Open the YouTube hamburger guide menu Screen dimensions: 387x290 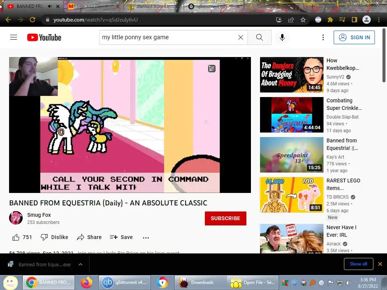coord(14,37)
